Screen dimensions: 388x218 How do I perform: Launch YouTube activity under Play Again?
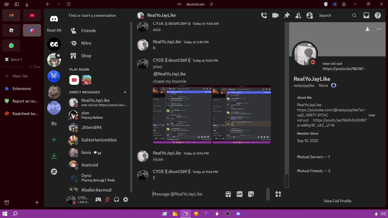[x=74, y=80]
